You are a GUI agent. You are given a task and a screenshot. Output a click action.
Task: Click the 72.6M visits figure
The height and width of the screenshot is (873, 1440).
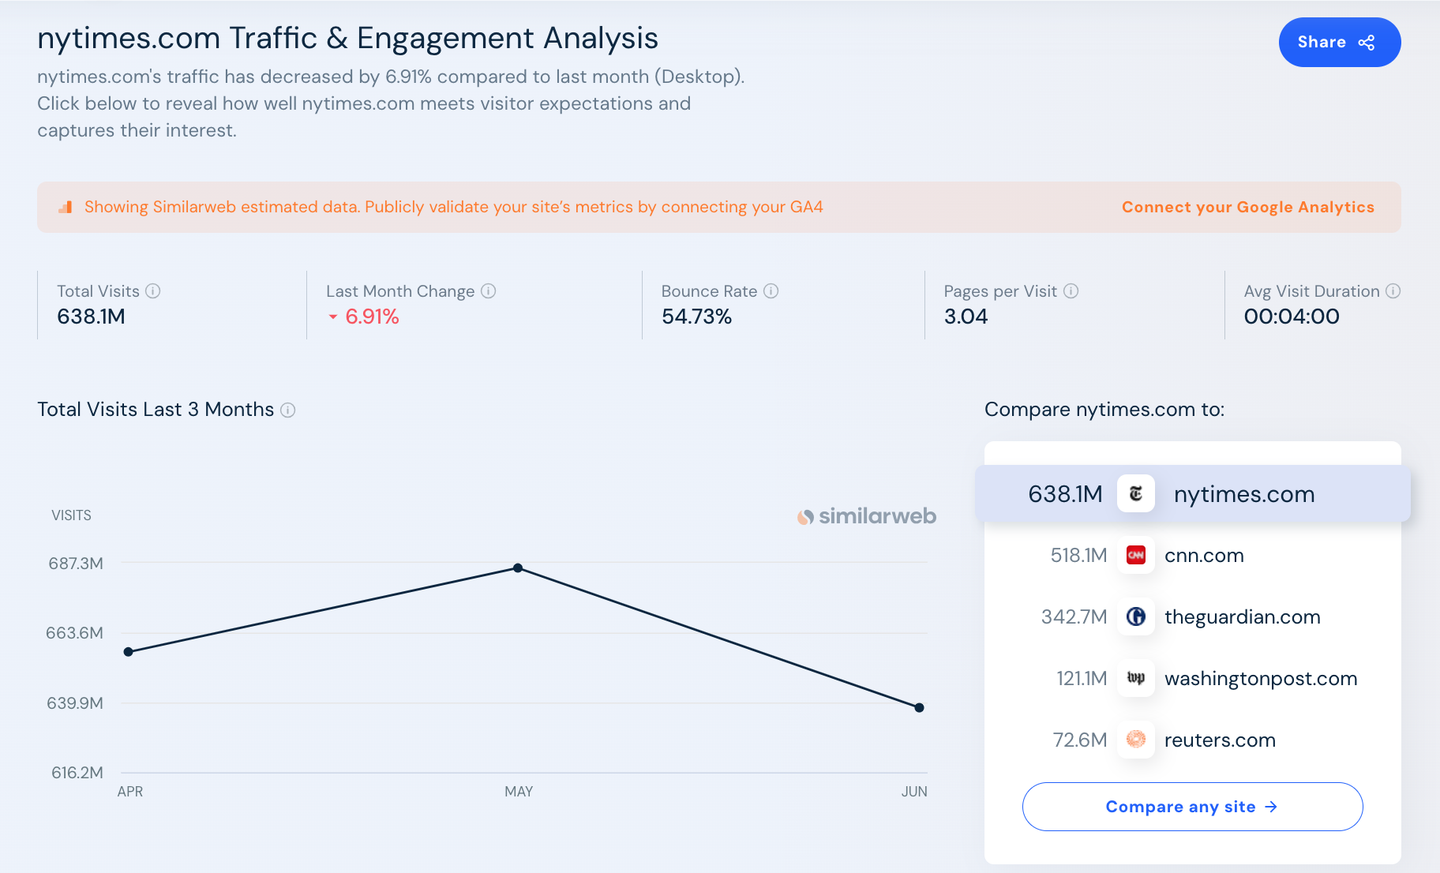pyautogui.click(x=1080, y=740)
